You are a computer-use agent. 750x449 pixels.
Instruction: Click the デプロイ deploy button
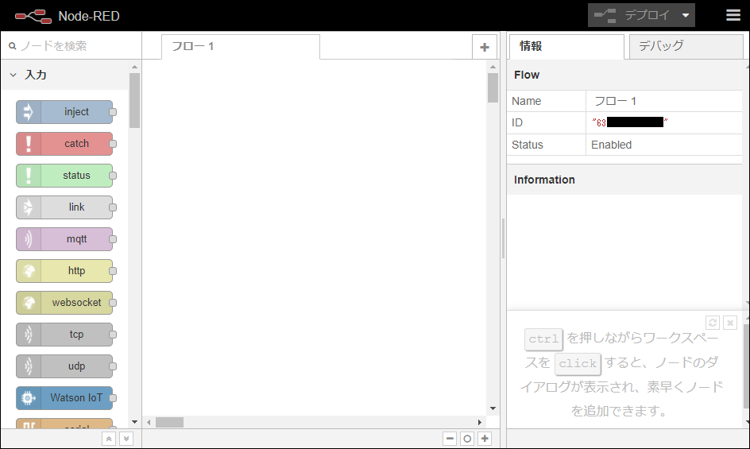(632, 15)
